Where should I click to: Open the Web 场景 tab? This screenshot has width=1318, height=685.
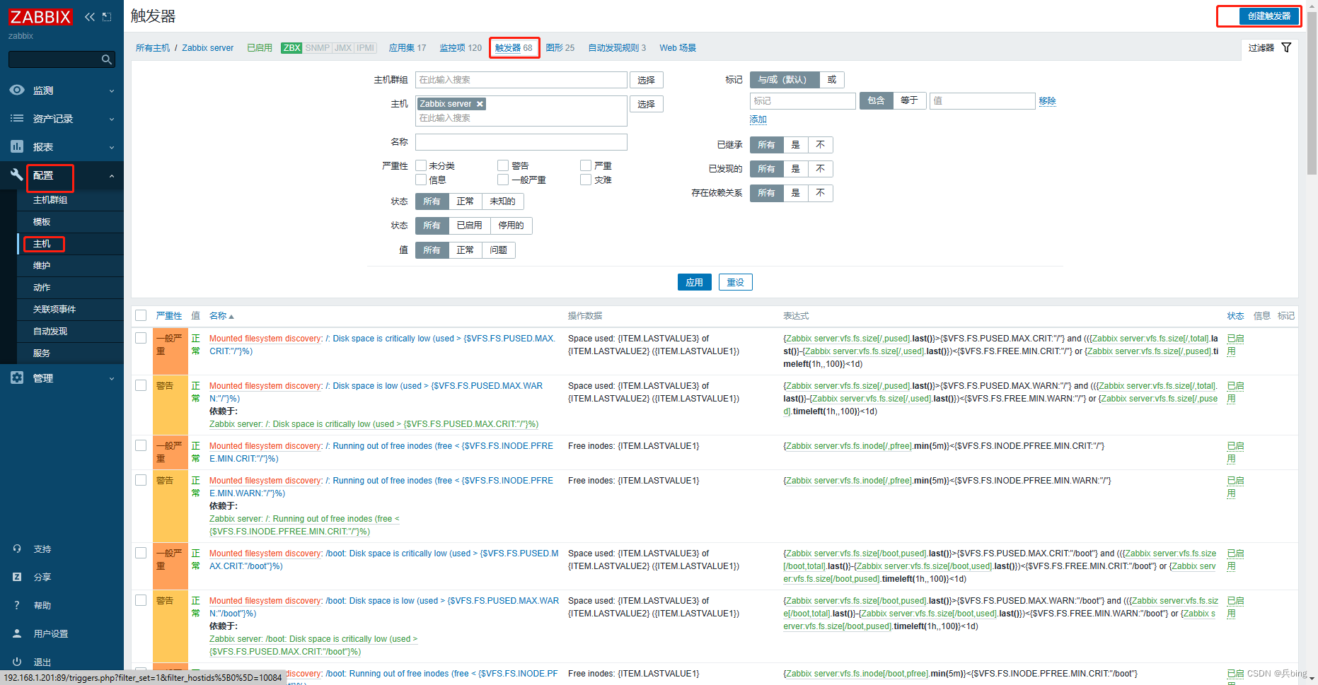(x=678, y=48)
